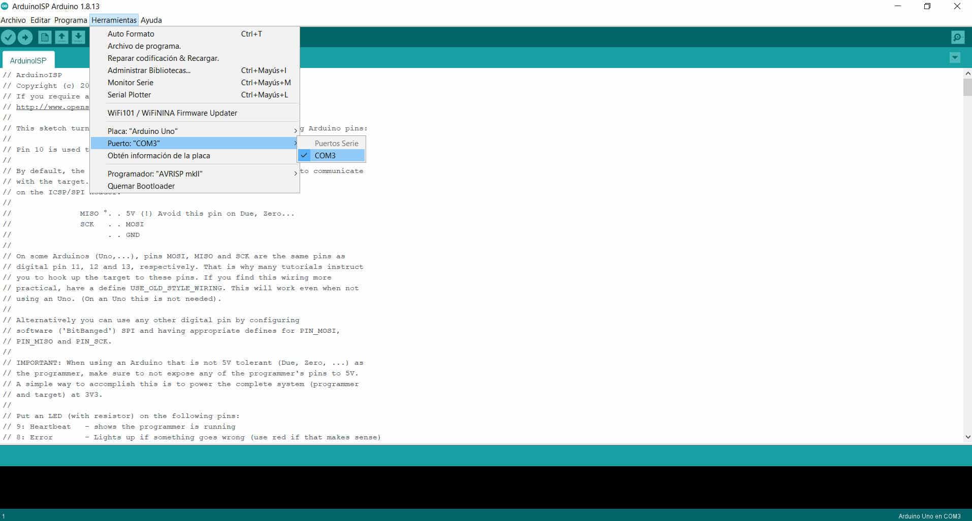The image size is (972, 521).
Task: Click the "Put an LED (with resistor)" line
Action: click(121, 416)
